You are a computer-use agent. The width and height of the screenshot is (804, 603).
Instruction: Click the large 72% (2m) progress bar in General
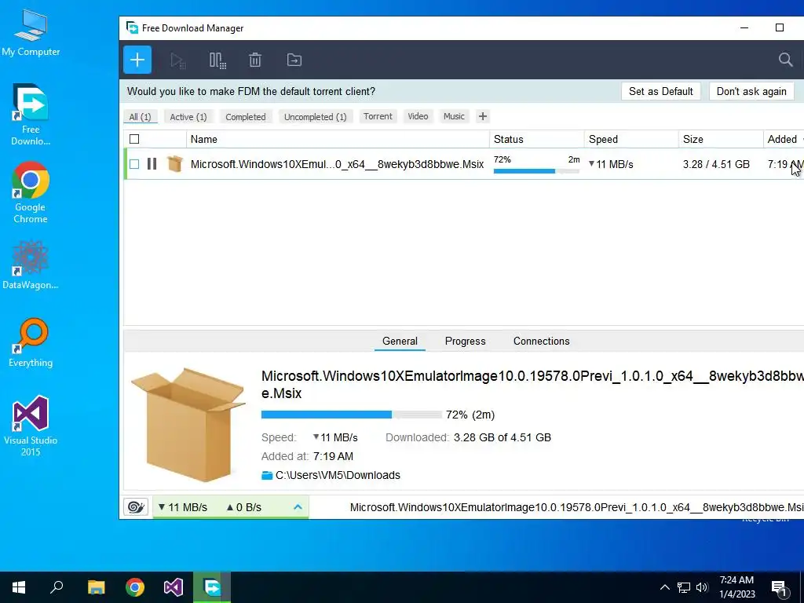tap(351, 415)
